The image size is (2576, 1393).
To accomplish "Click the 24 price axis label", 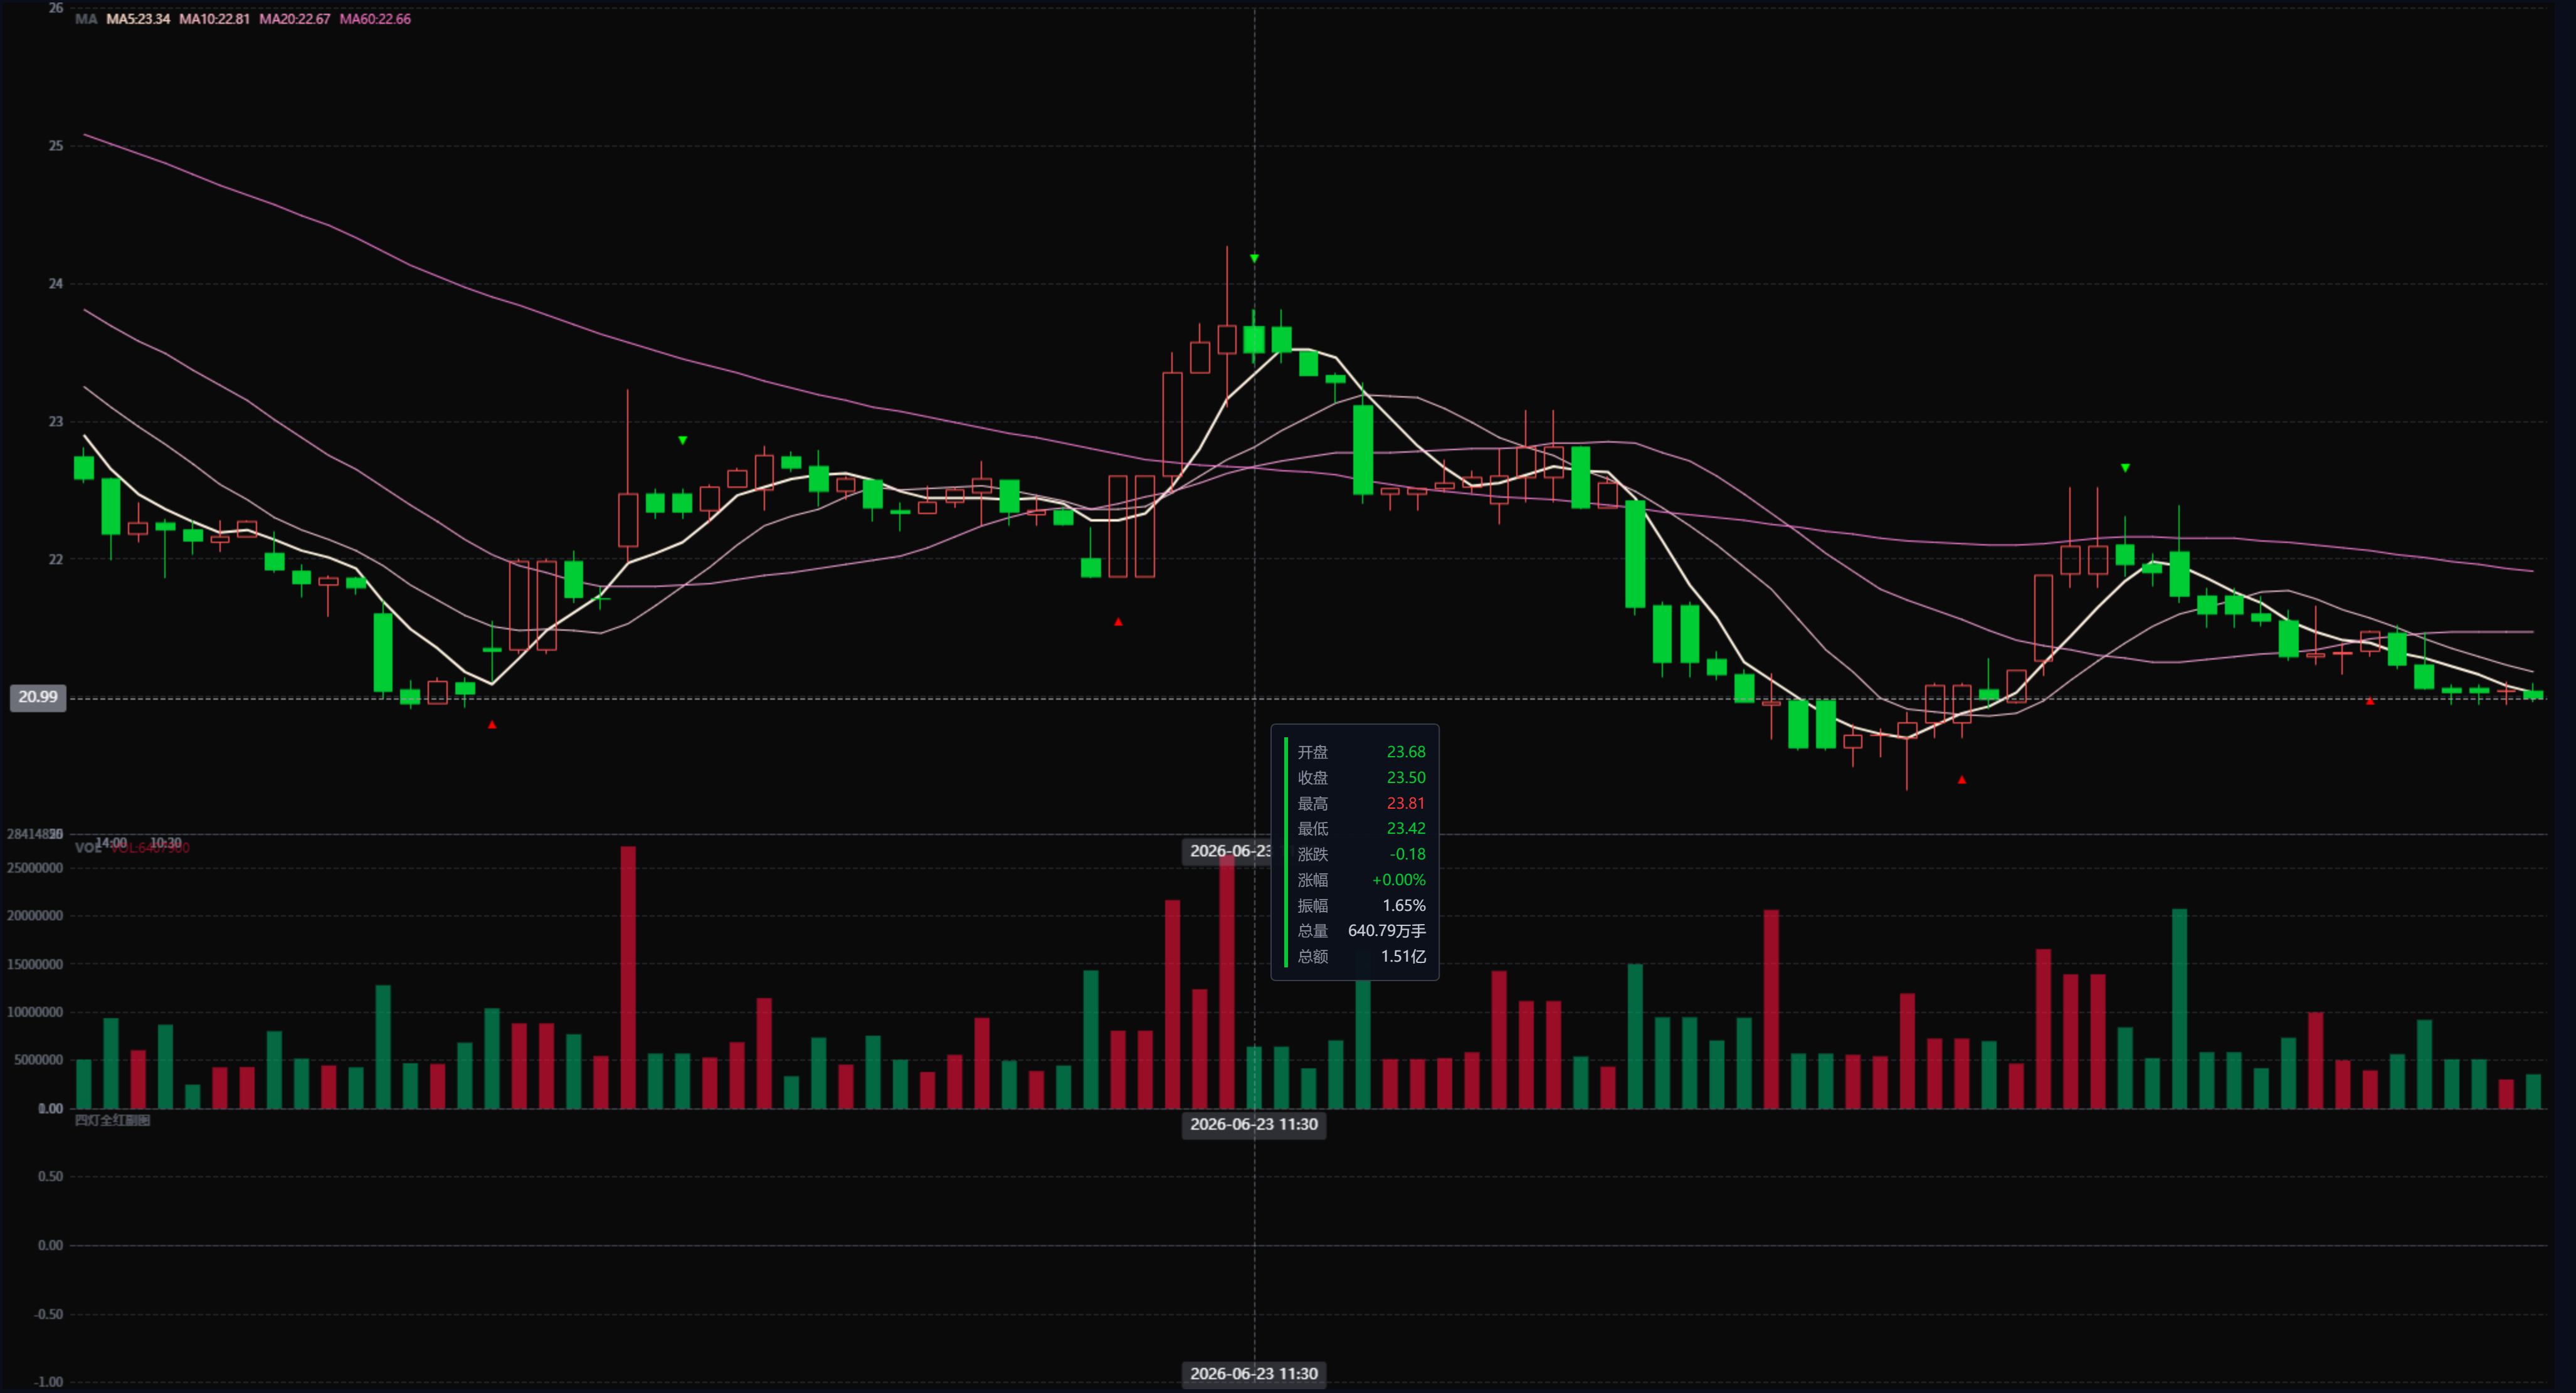I will coord(56,284).
